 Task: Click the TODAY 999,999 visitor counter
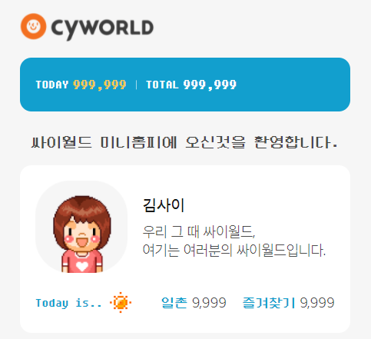(81, 85)
